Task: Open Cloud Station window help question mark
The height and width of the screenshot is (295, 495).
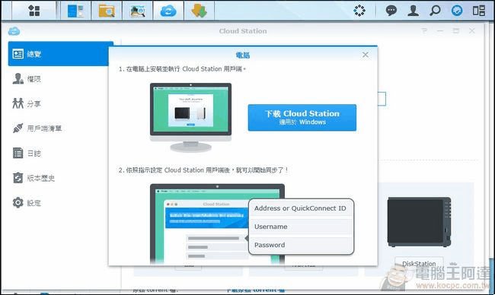Action: click(424, 31)
